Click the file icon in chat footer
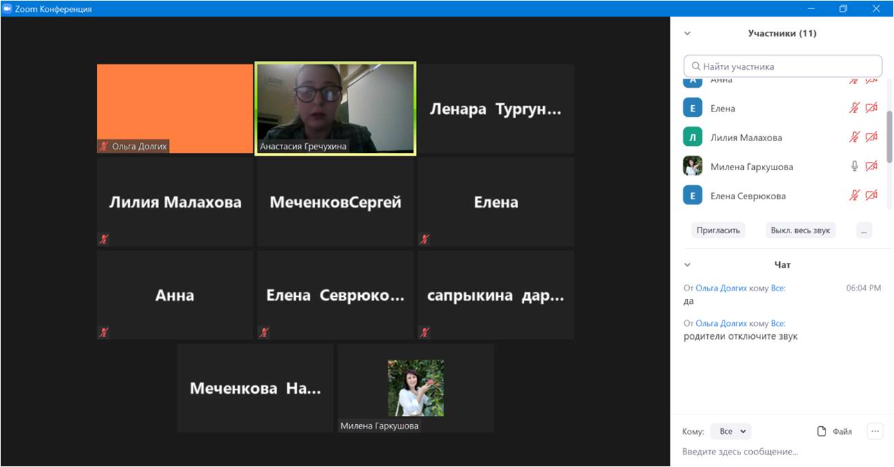Viewport: 894px width, 467px height. point(822,431)
